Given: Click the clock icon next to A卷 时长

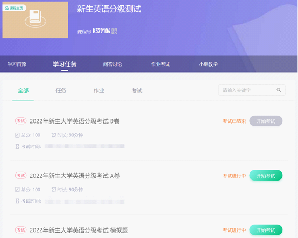Looking at the screenshot, I should pos(54,190).
